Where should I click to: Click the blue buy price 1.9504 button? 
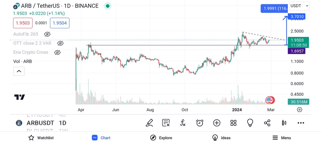tap(60, 23)
